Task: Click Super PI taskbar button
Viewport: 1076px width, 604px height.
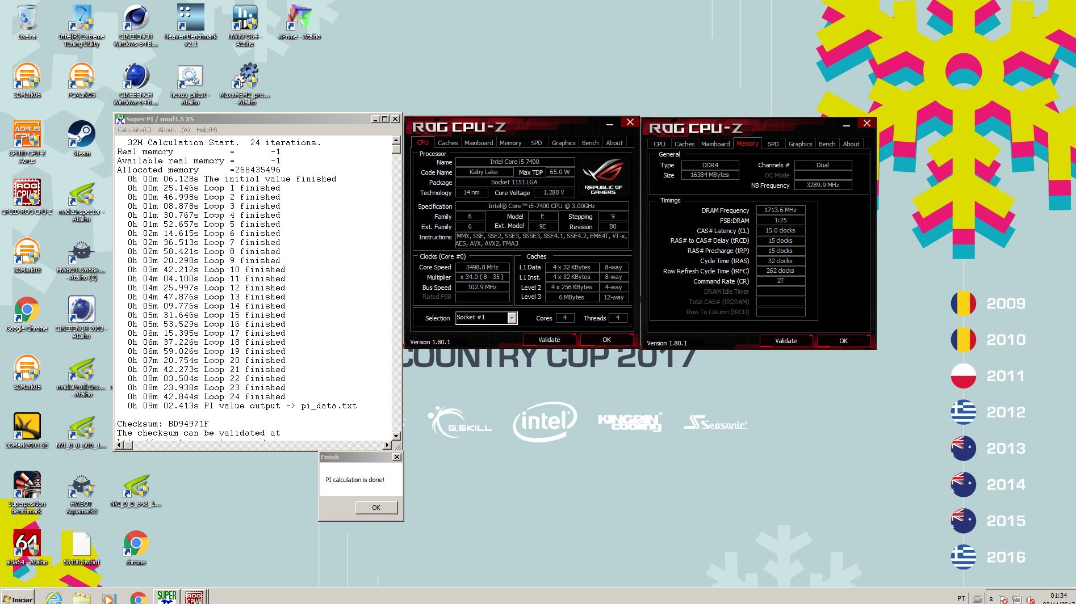Action: [x=166, y=597]
